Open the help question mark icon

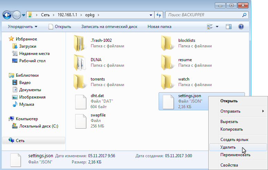click(241, 27)
